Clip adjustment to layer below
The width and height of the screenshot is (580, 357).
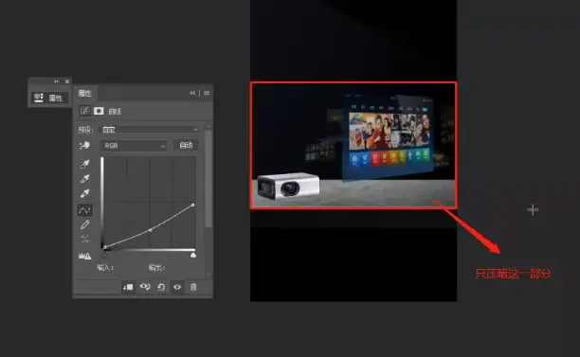(128, 287)
